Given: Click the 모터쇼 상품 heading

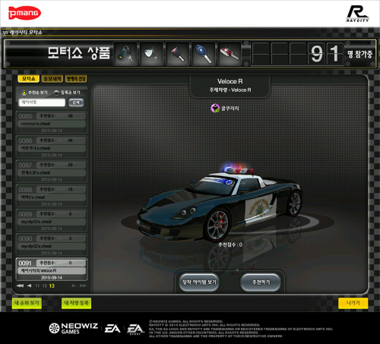Looking at the screenshot, I should click(79, 53).
